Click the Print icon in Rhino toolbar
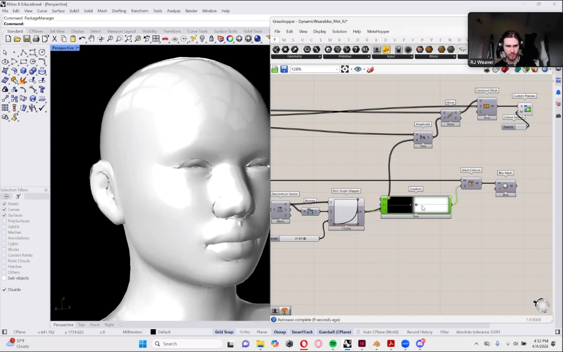563x352 pixels. coord(36,39)
